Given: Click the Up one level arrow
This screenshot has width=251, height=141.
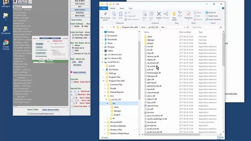Looking at the screenshot, I should pyautogui.click(x=114, y=27).
